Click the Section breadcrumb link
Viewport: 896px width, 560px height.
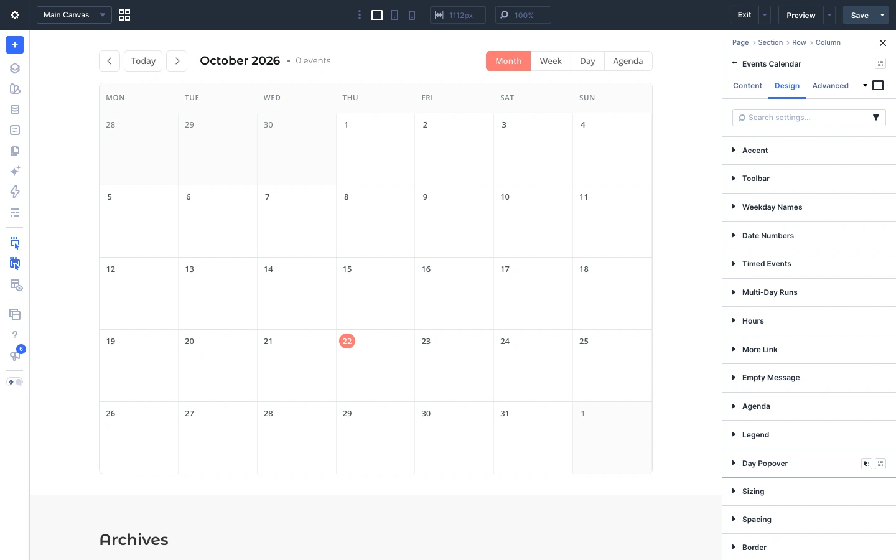click(770, 42)
